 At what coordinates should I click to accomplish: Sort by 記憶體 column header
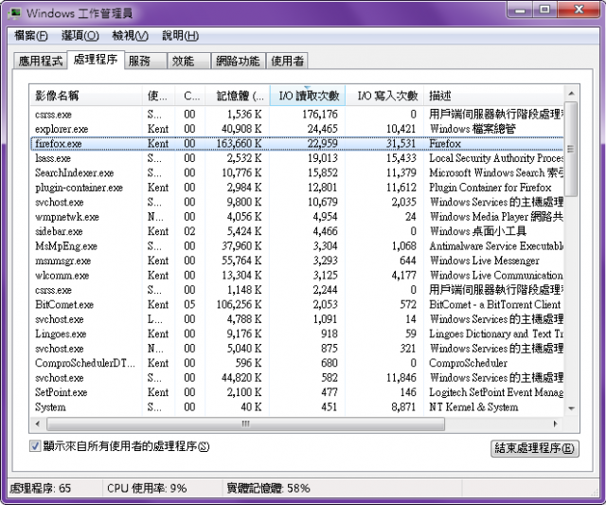(237, 96)
